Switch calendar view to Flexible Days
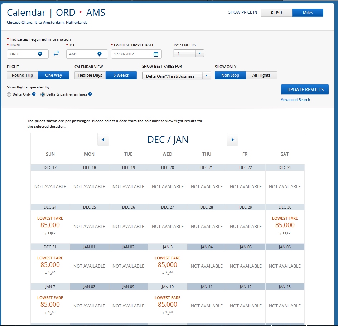 pyautogui.click(x=90, y=76)
